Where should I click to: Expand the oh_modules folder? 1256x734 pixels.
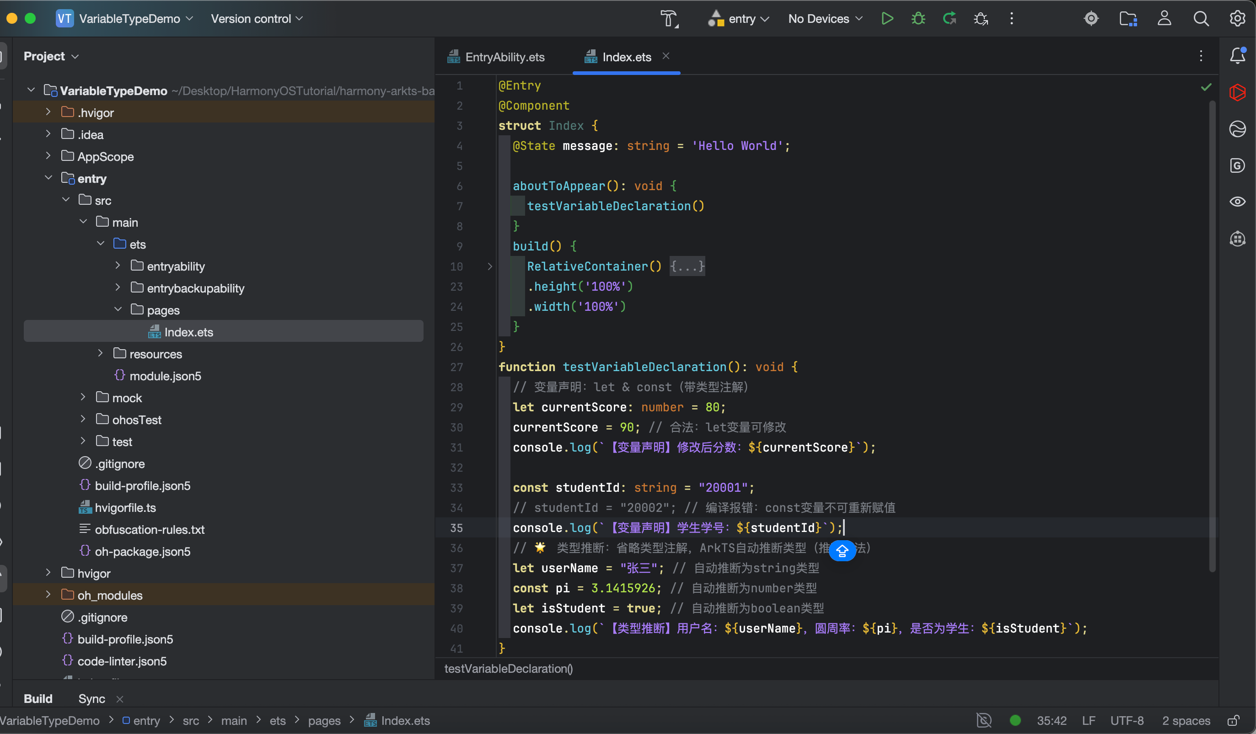48,595
